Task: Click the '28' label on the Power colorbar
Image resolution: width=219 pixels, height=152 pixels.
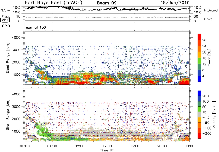Action: tap(204, 40)
